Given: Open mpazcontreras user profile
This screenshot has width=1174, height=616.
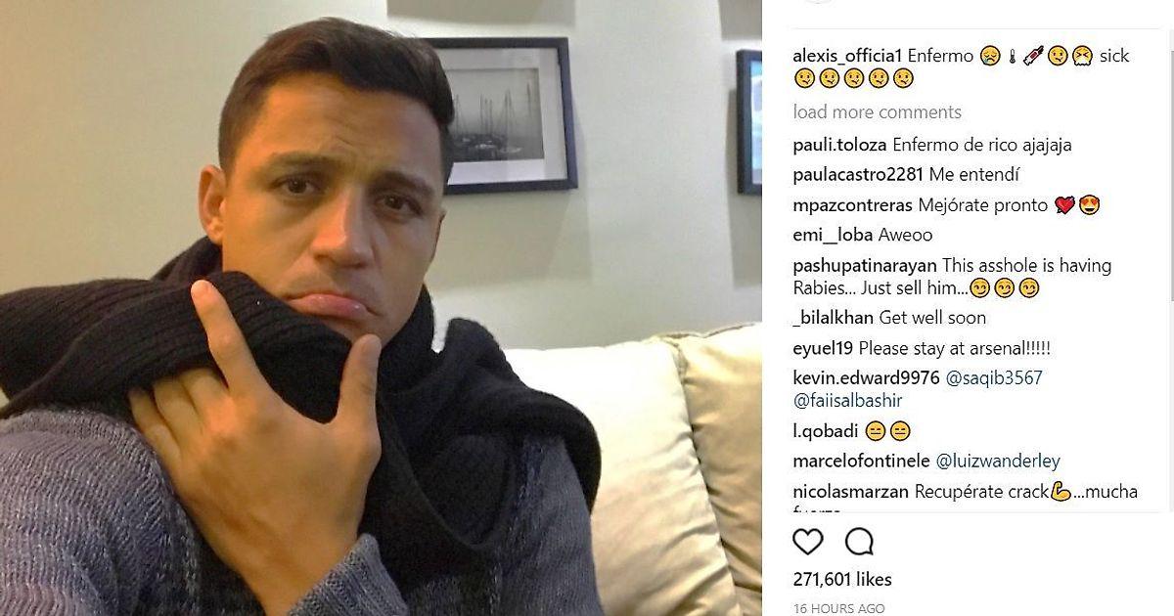Looking at the screenshot, I should pyautogui.click(x=853, y=205).
